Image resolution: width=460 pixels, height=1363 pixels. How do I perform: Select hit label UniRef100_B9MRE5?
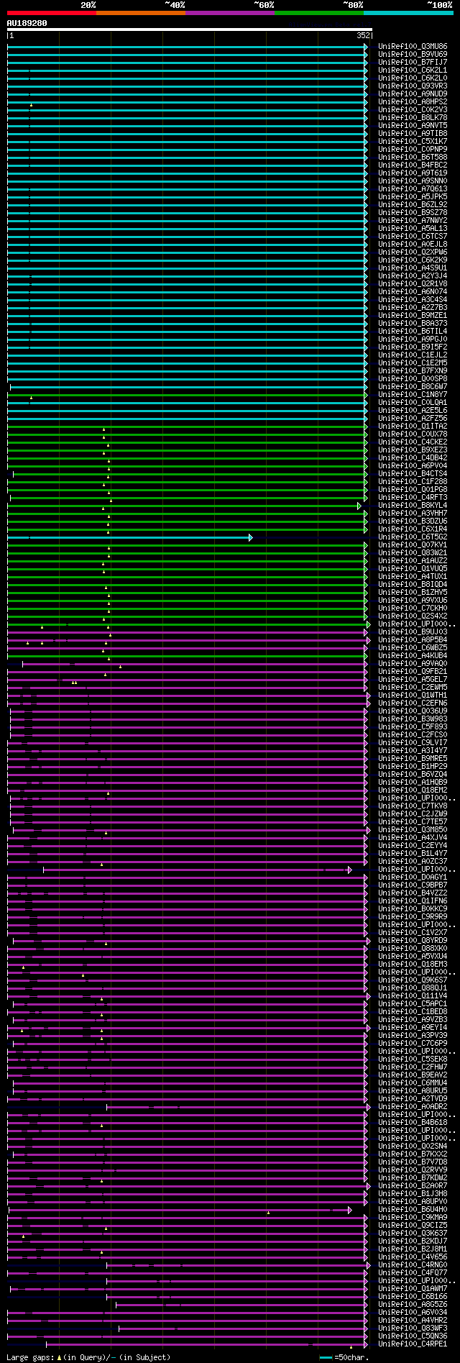click(x=413, y=758)
